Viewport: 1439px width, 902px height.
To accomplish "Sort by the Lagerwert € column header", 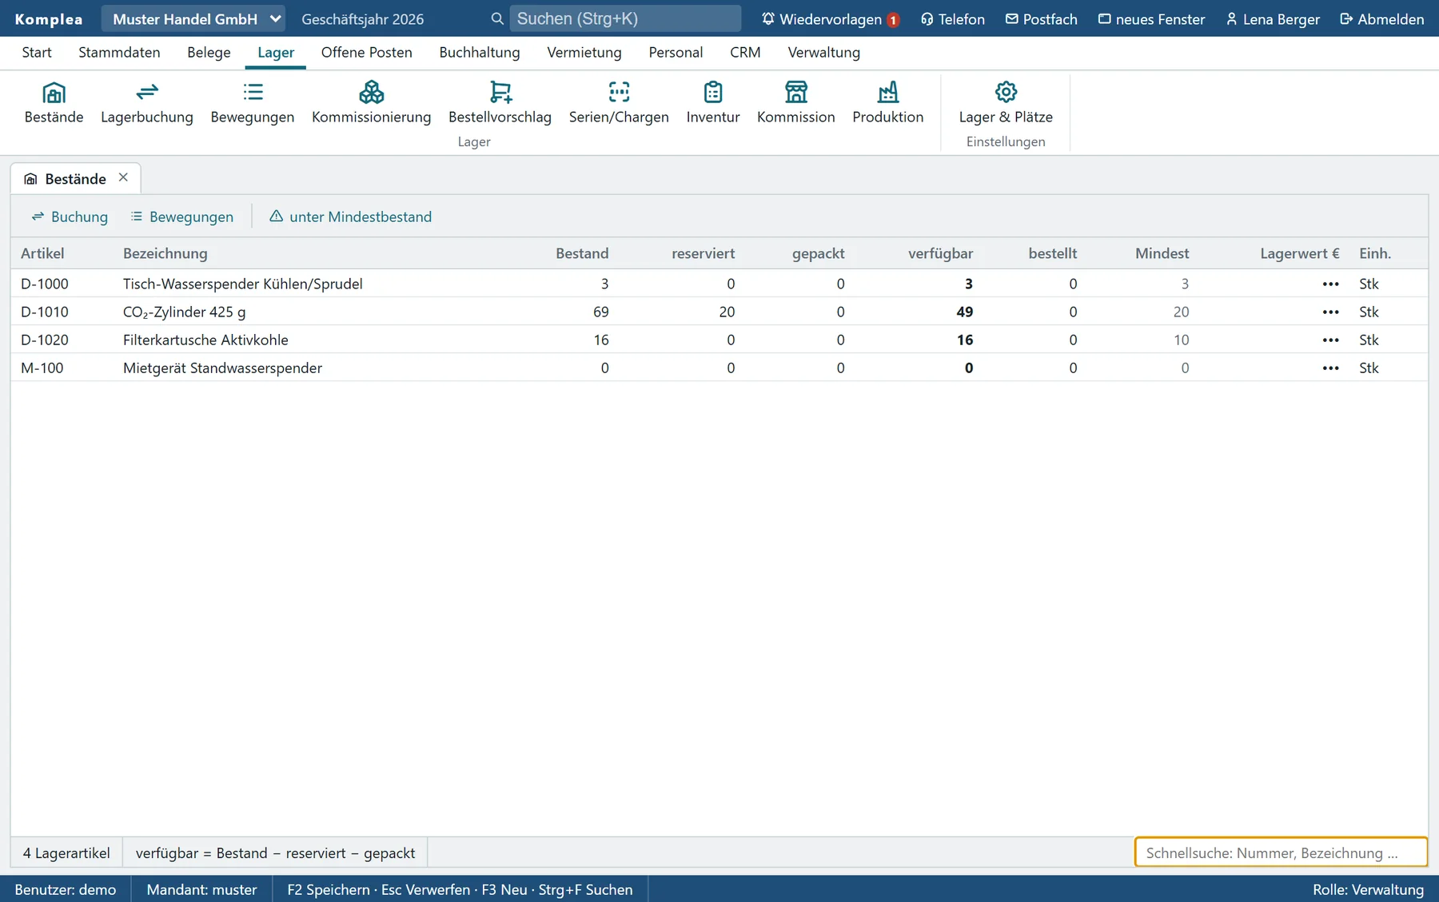I will (1300, 253).
